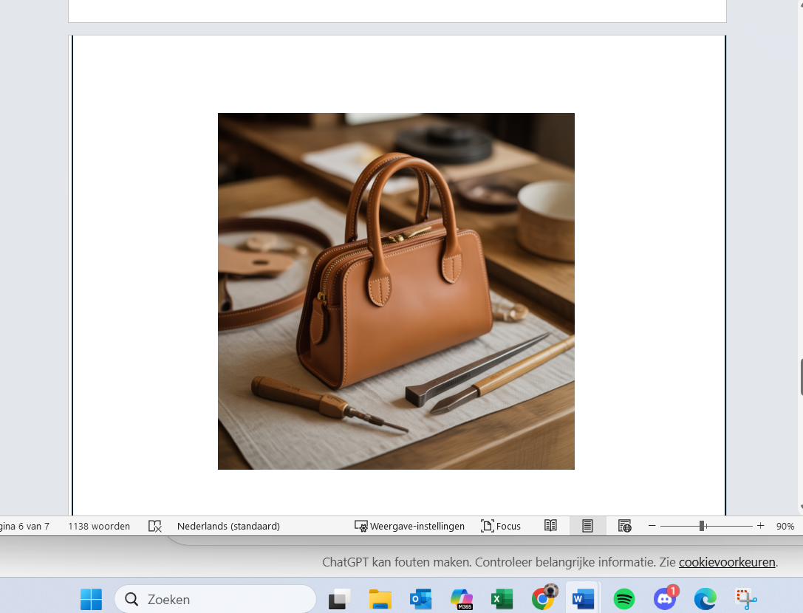The image size is (803, 613).
Task: Open zoom dialog via 90% level
Action: [x=785, y=526]
